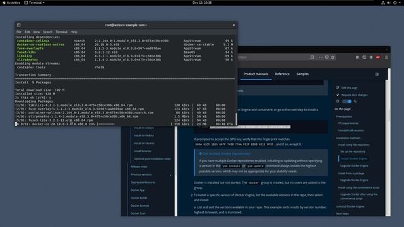The width and height of the screenshot is (404, 227).
Task: Open the Terminal app menu in top bar
Action: (34, 3)
